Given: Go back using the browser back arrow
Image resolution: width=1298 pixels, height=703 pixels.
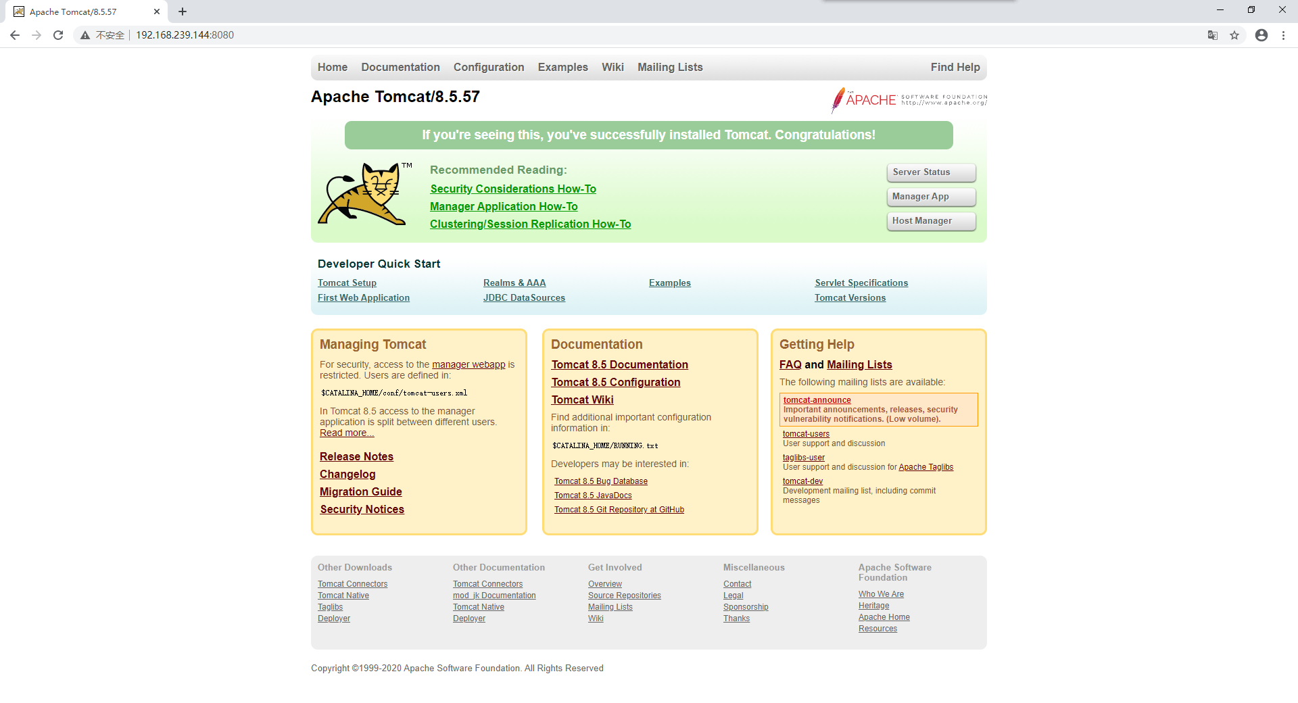Looking at the screenshot, I should pos(15,35).
